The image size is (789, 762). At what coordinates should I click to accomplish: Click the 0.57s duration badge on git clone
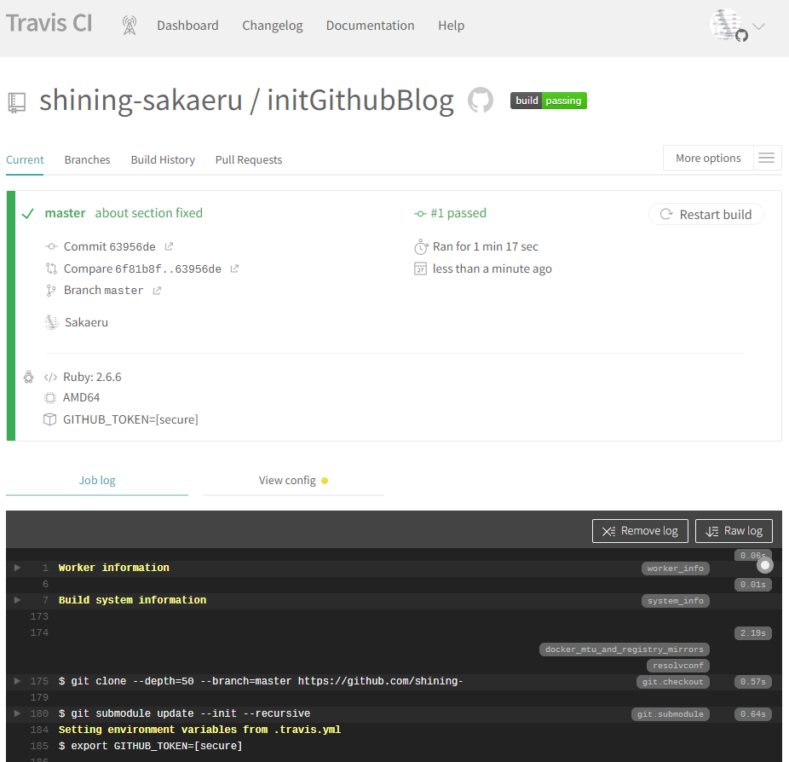coord(752,682)
